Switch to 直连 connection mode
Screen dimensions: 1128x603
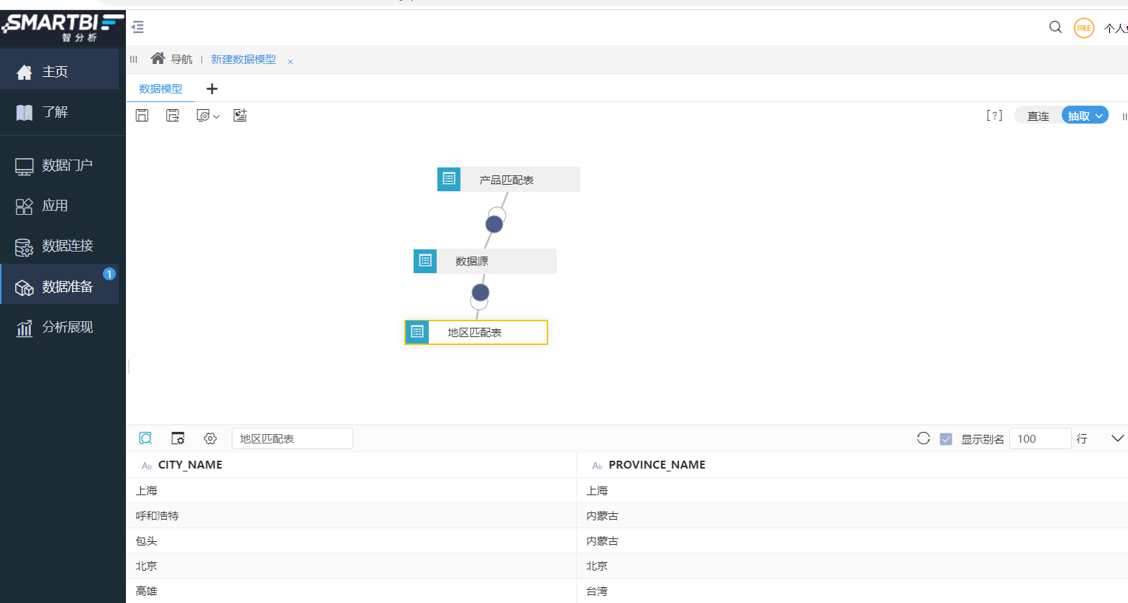tap(1038, 116)
